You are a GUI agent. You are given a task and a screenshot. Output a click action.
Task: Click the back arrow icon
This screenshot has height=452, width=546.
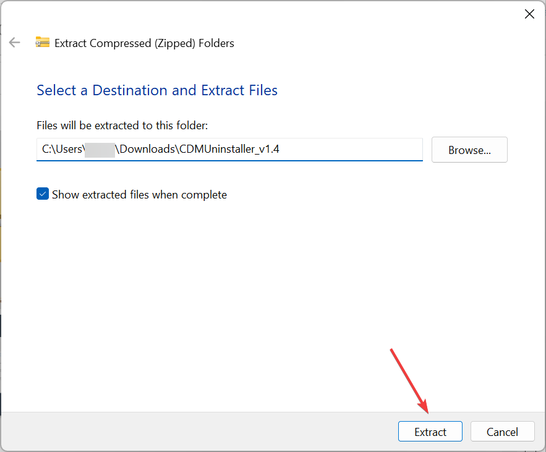(x=15, y=43)
